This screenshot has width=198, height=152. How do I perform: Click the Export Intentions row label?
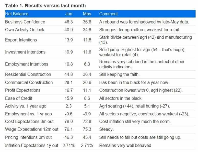click(21, 40)
